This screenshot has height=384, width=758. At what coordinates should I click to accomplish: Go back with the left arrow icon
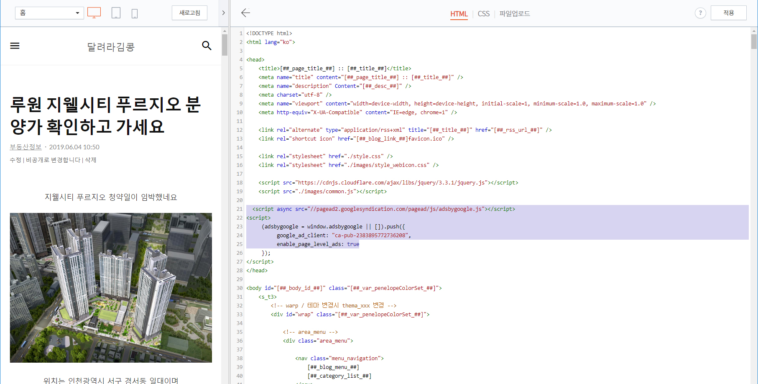point(245,13)
